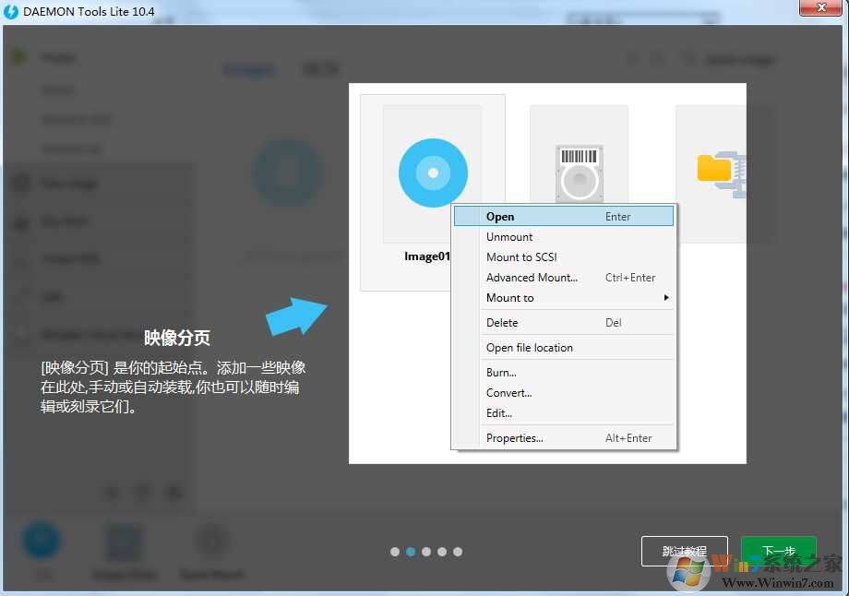Click Mount to SCSI menu entry
This screenshot has height=596, width=849.
(521, 257)
